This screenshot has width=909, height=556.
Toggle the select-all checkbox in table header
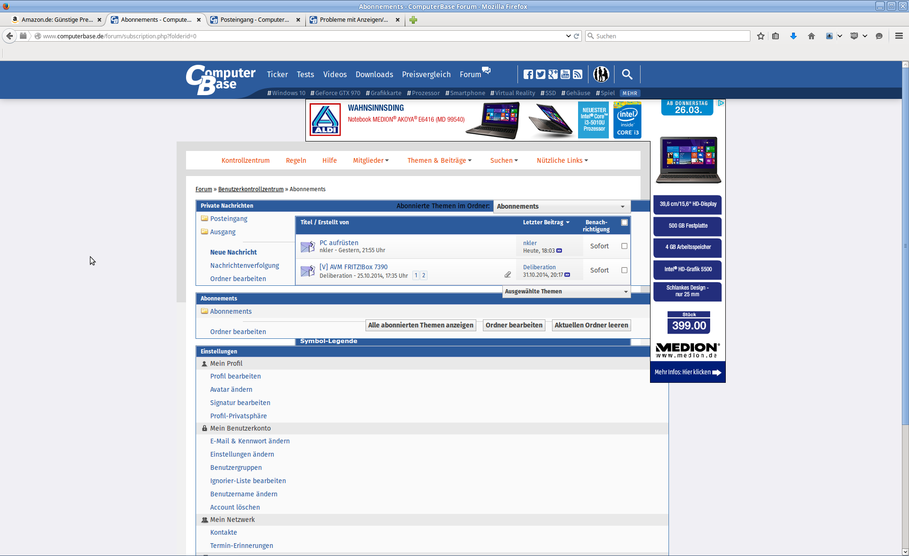pos(624,222)
